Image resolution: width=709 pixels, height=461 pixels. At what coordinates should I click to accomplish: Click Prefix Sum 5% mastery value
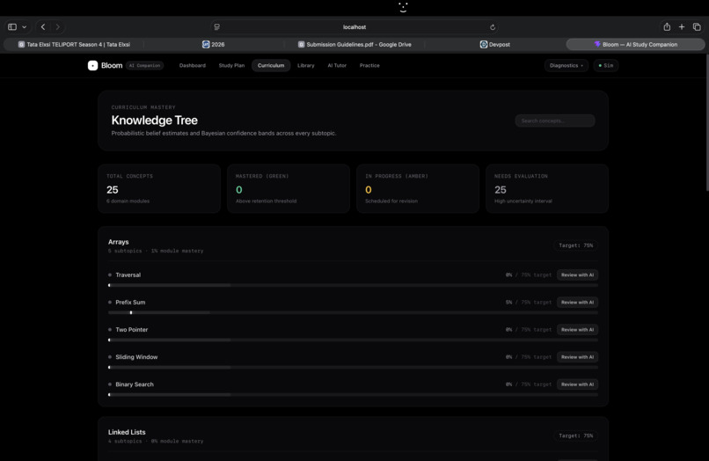click(509, 303)
